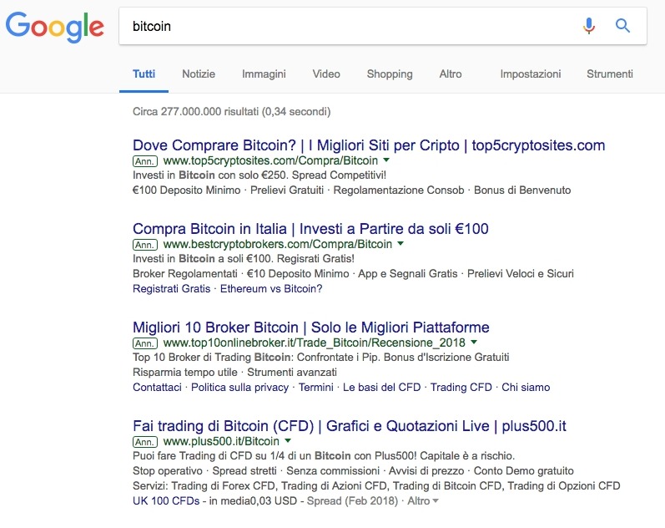The height and width of the screenshot is (528, 665).
Task: Open 'Compra Bitcoin in Italia' result link
Action: (310, 229)
